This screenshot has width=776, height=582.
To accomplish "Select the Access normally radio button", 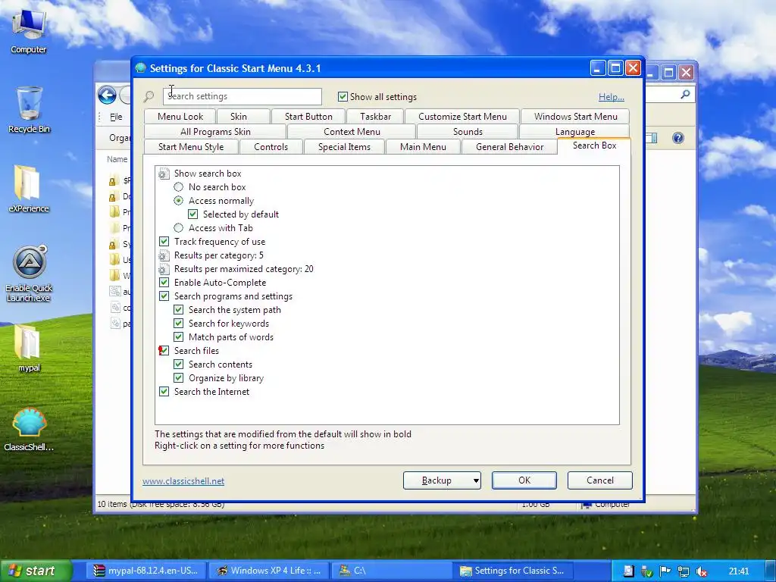I will [x=179, y=201].
